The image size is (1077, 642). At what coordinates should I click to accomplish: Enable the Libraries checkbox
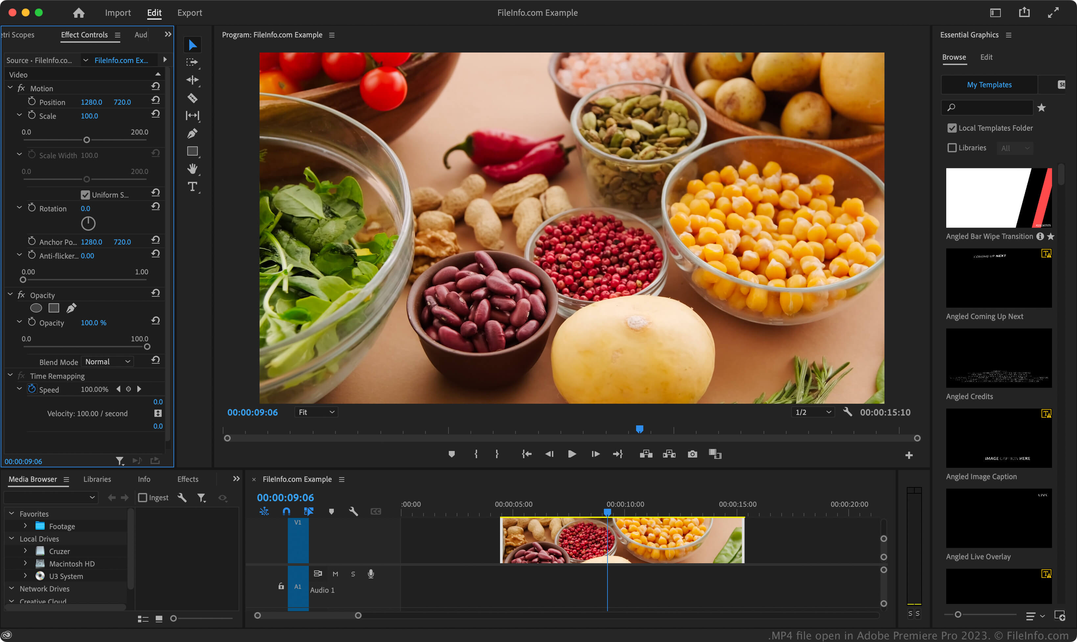tap(952, 148)
